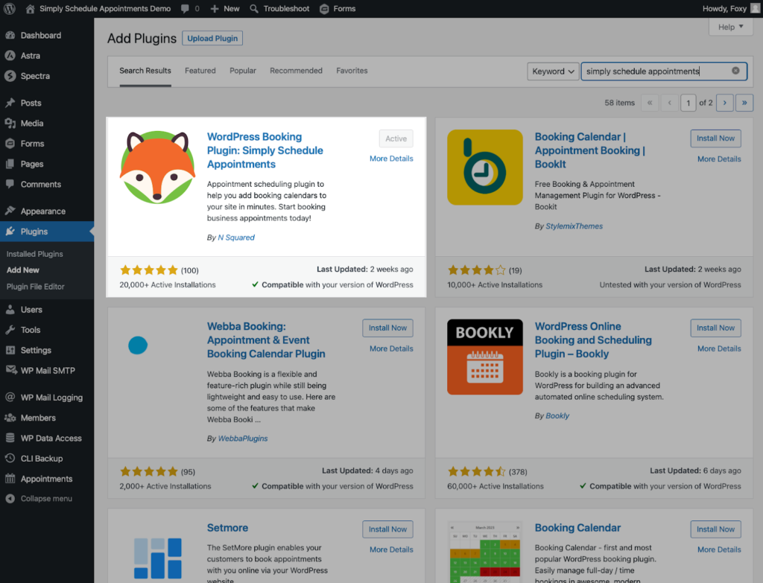The width and height of the screenshot is (763, 583).
Task: Click the WordPress logo in admin bar
Action: [x=10, y=8]
